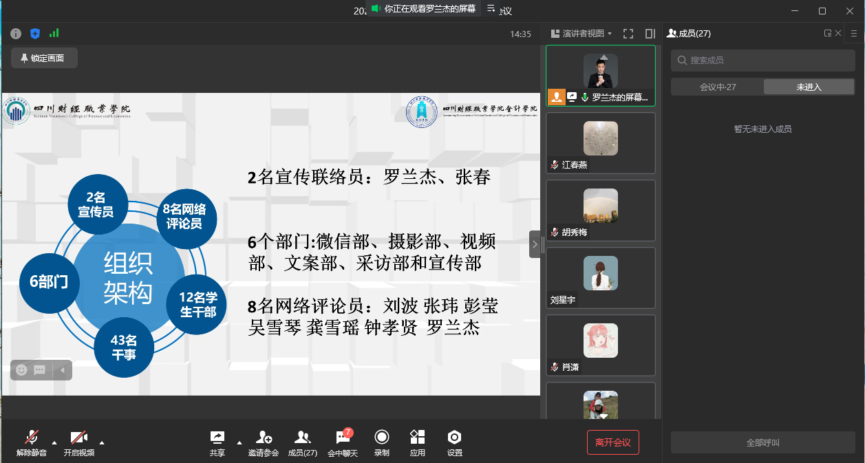Close the meeting window

tap(849, 10)
